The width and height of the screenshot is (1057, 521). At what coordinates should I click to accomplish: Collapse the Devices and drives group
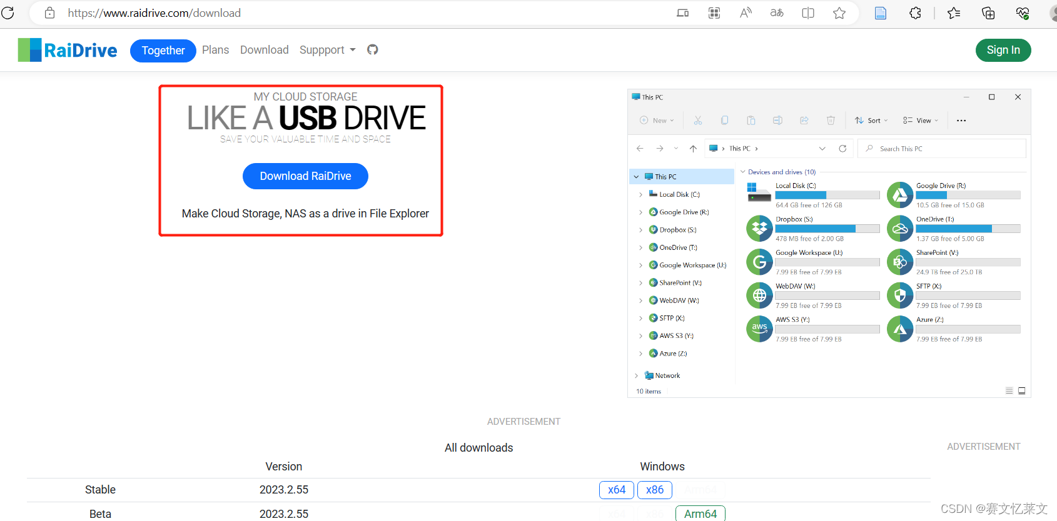click(743, 172)
